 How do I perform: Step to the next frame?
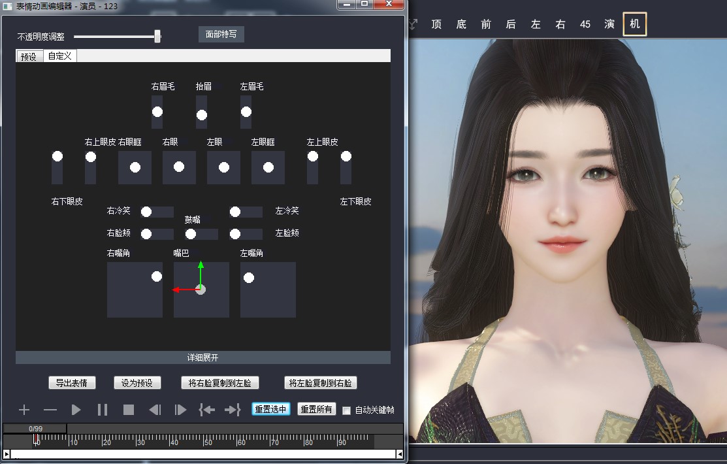tap(181, 410)
